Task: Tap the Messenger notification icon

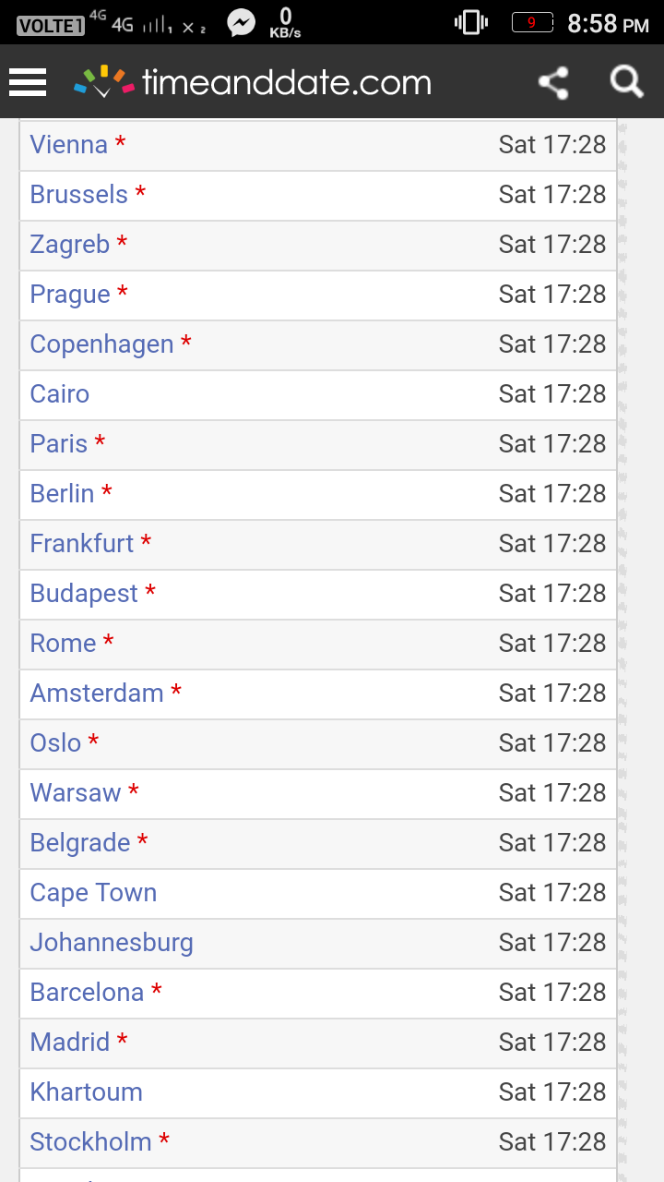Action: coord(242,23)
